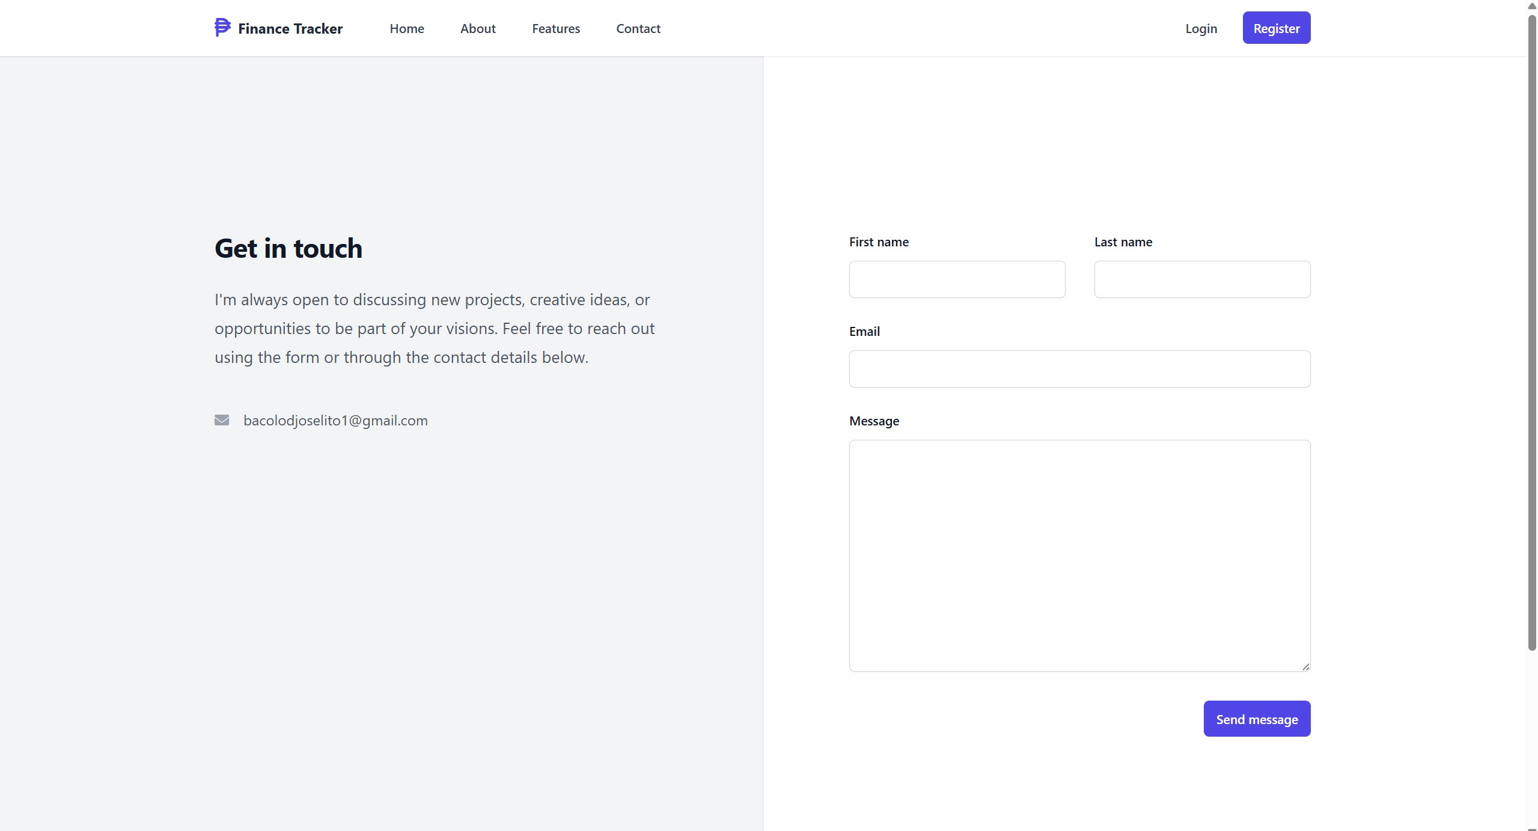1538x831 pixels.
Task: Open the Home nav link
Action: (406, 29)
